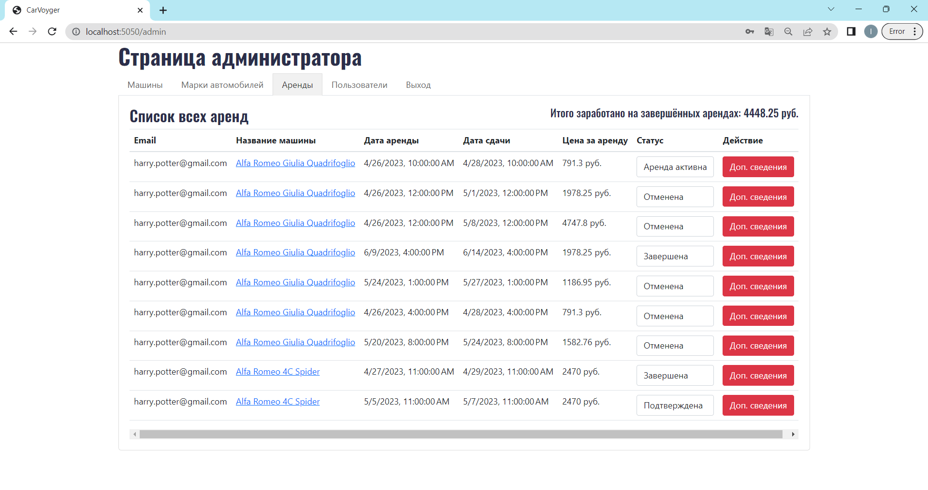Go back with the browser back arrow
Screen dimensions: 928x490
coord(13,31)
